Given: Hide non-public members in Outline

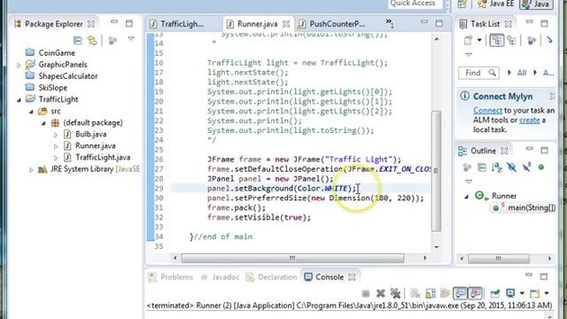Looking at the screenshot, I should pyautogui.click(x=541, y=167).
